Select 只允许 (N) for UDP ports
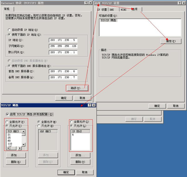This screenshot has width=187, height=177. [x=39, y=126]
